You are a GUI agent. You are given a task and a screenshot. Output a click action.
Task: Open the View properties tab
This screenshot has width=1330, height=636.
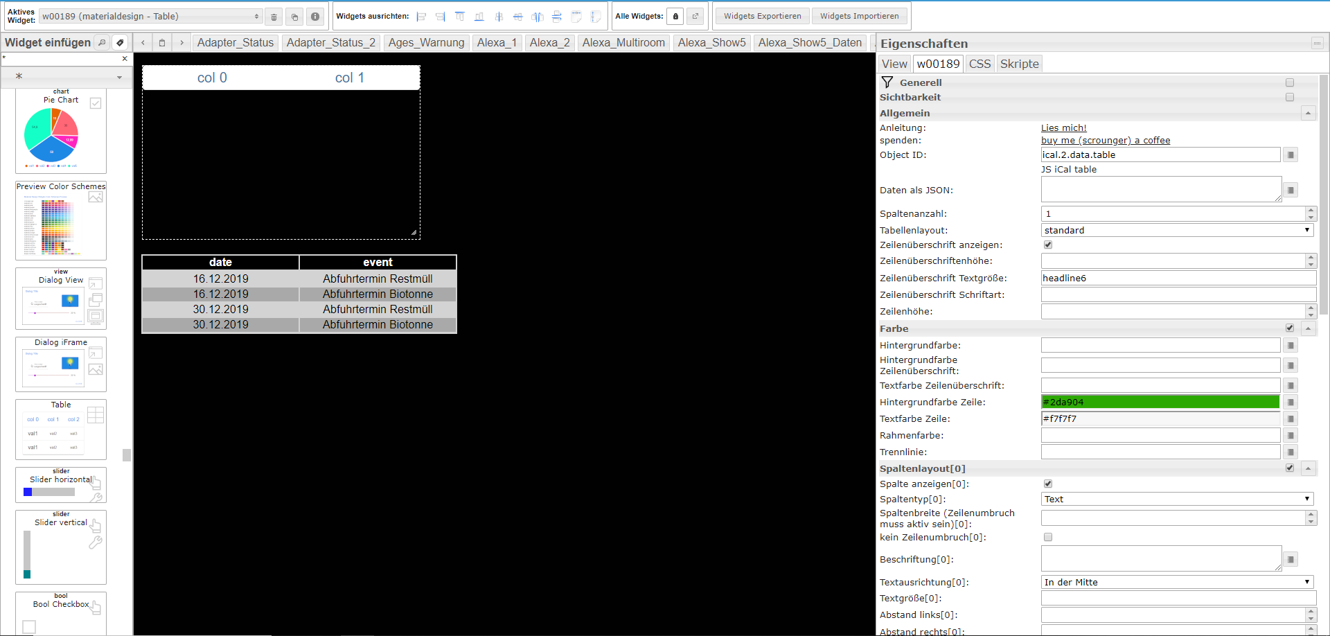click(894, 64)
